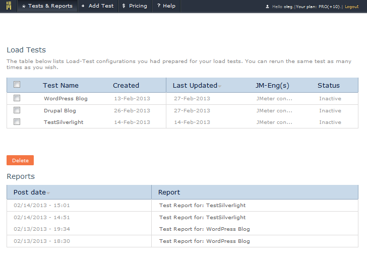Open the Tests & Reports menu
The height and width of the screenshot is (262, 367).
(x=47, y=6)
